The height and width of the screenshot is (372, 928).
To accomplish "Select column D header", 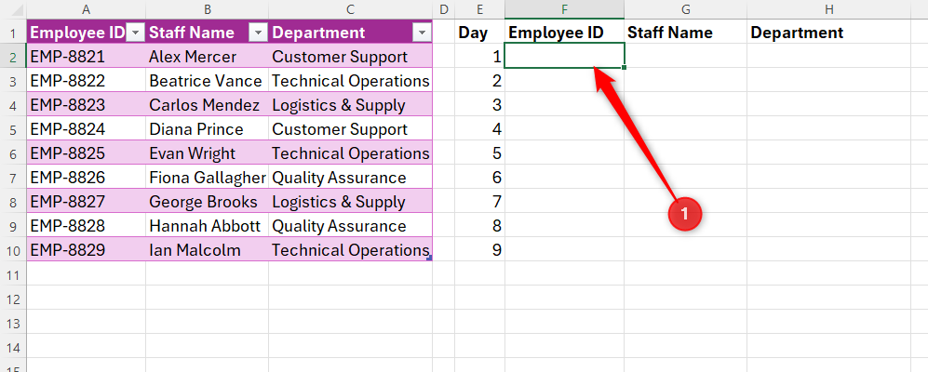I will [x=443, y=9].
